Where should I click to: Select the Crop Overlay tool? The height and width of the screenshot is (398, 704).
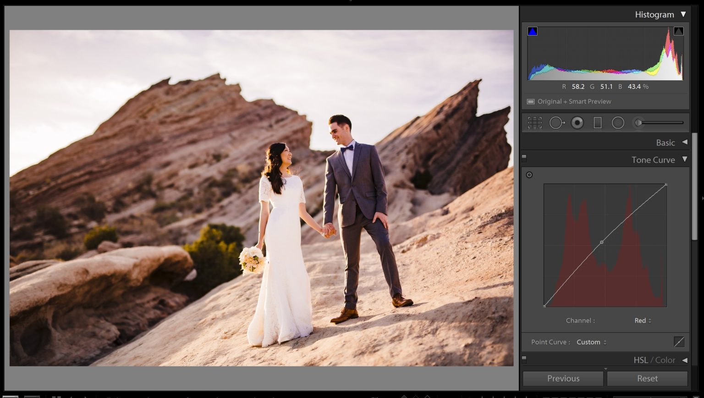(534, 122)
